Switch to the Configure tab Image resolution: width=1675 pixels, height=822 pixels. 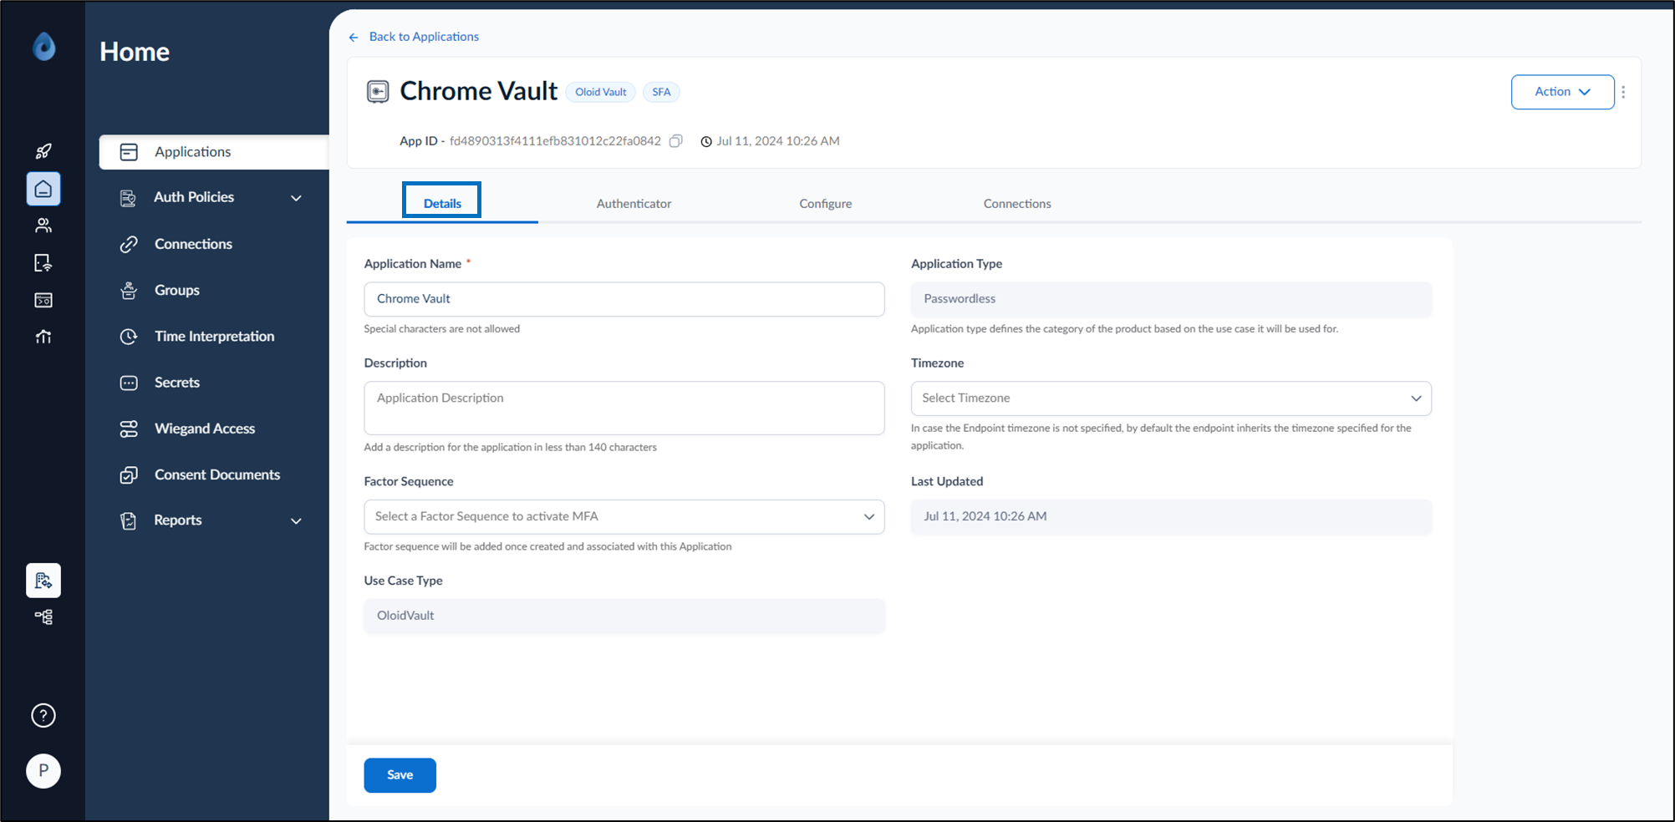pyautogui.click(x=826, y=204)
